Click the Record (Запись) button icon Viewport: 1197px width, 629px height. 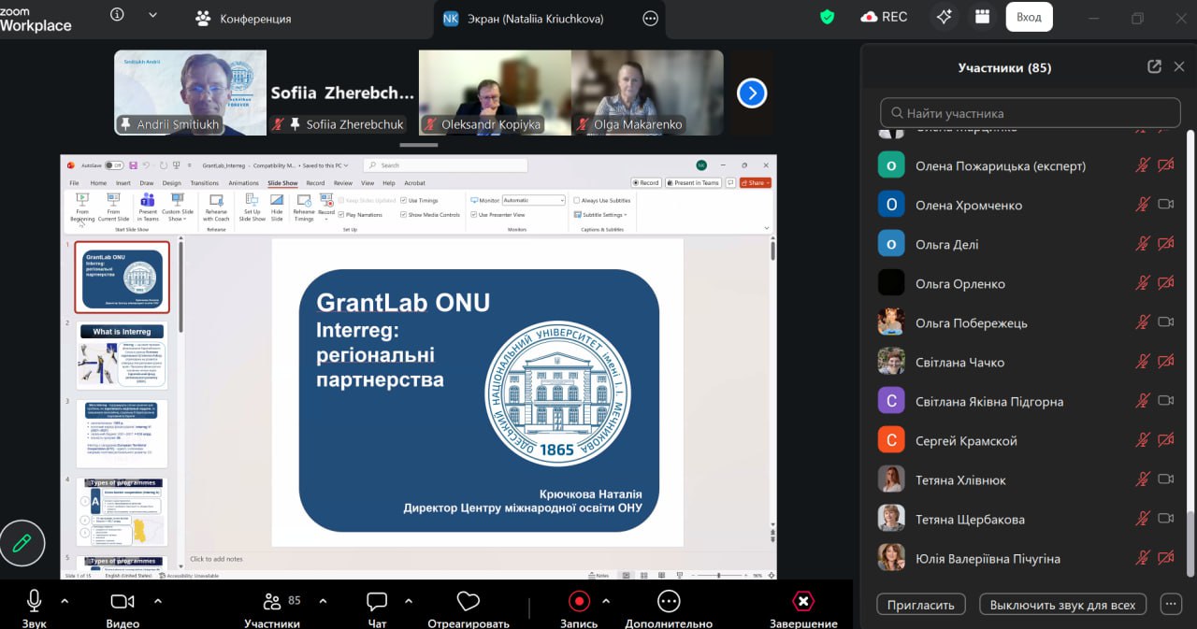pos(579,602)
